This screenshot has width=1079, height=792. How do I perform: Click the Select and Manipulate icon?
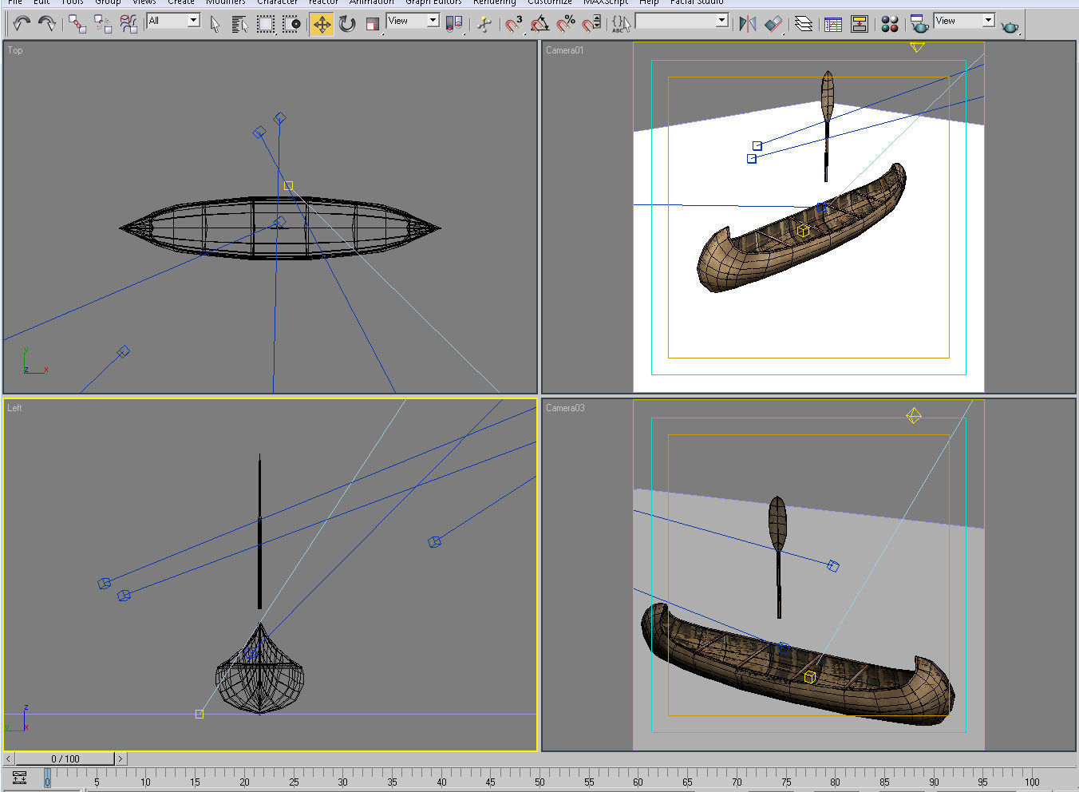[x=484, y=24]
